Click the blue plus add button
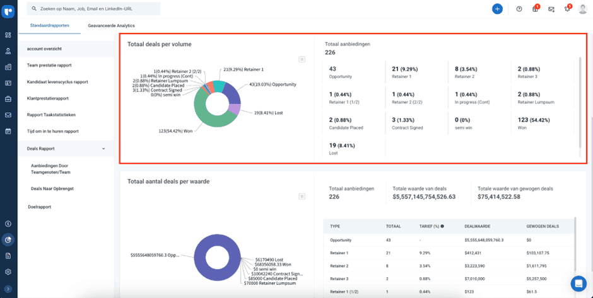 coord(497,9)
